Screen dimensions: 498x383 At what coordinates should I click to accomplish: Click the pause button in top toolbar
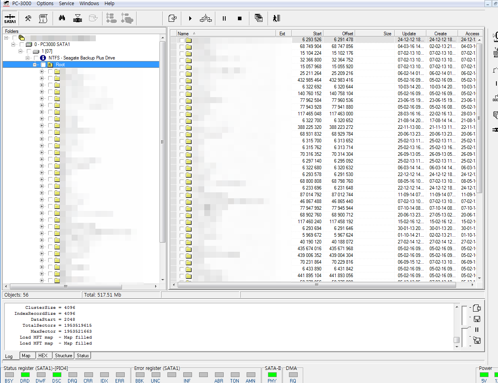224,18
